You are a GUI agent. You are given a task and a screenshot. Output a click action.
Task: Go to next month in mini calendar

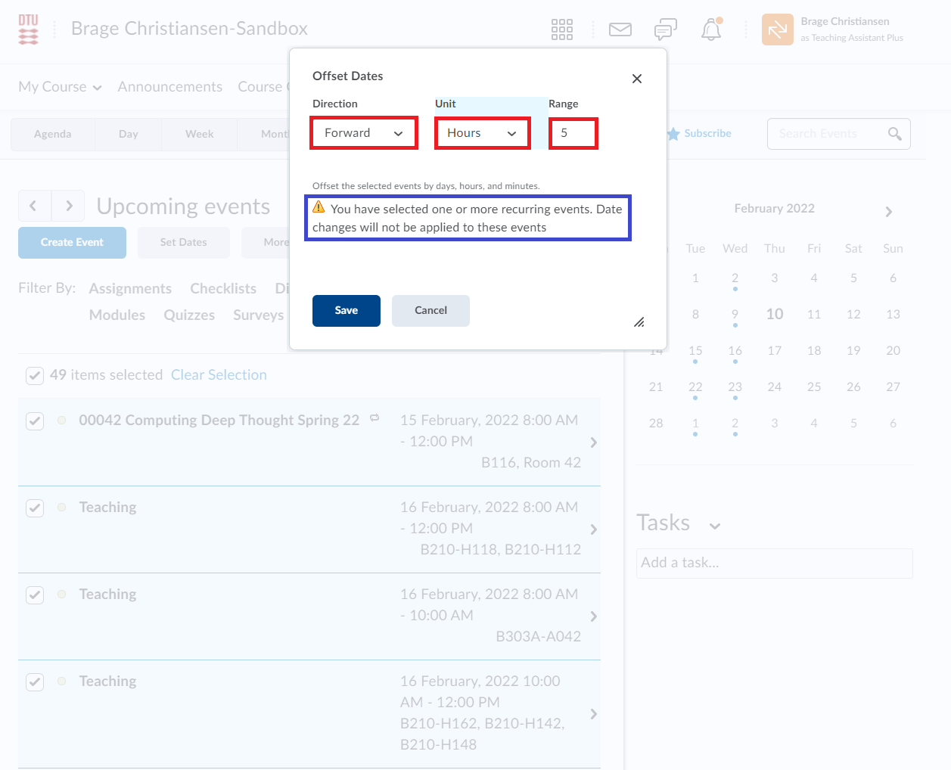click(888, 212)
